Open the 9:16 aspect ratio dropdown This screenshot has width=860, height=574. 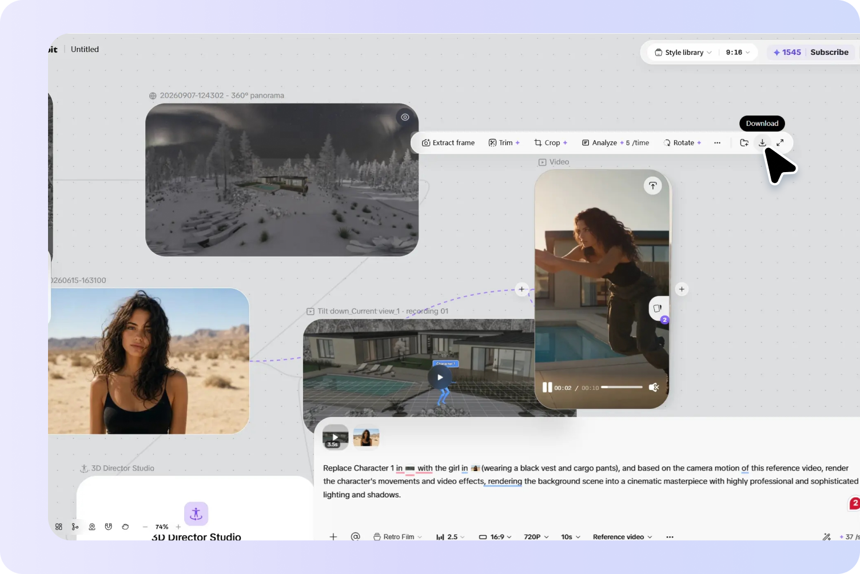[x=738, y=52]
